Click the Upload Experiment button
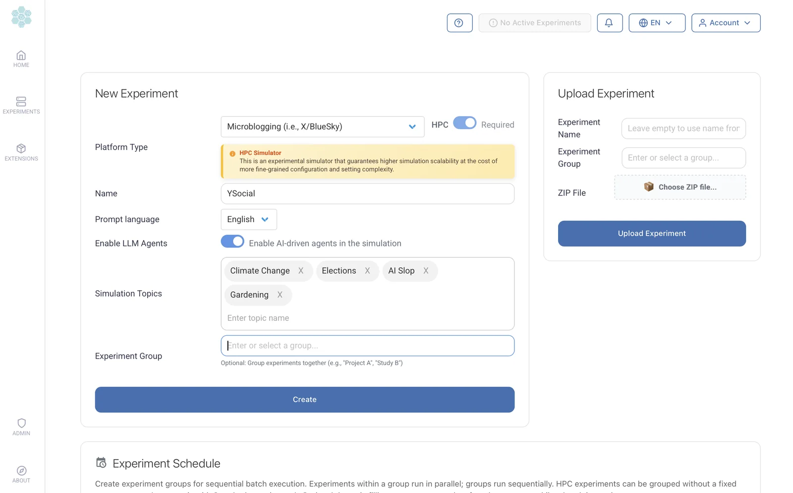The width and height of the screenshot is (793, 493). tap(652, 234)
